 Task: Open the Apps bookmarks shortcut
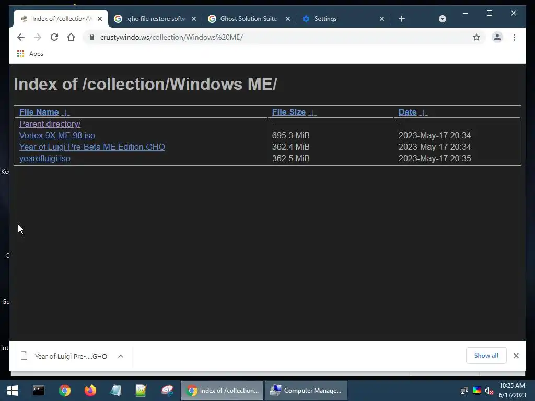(30, 54)
